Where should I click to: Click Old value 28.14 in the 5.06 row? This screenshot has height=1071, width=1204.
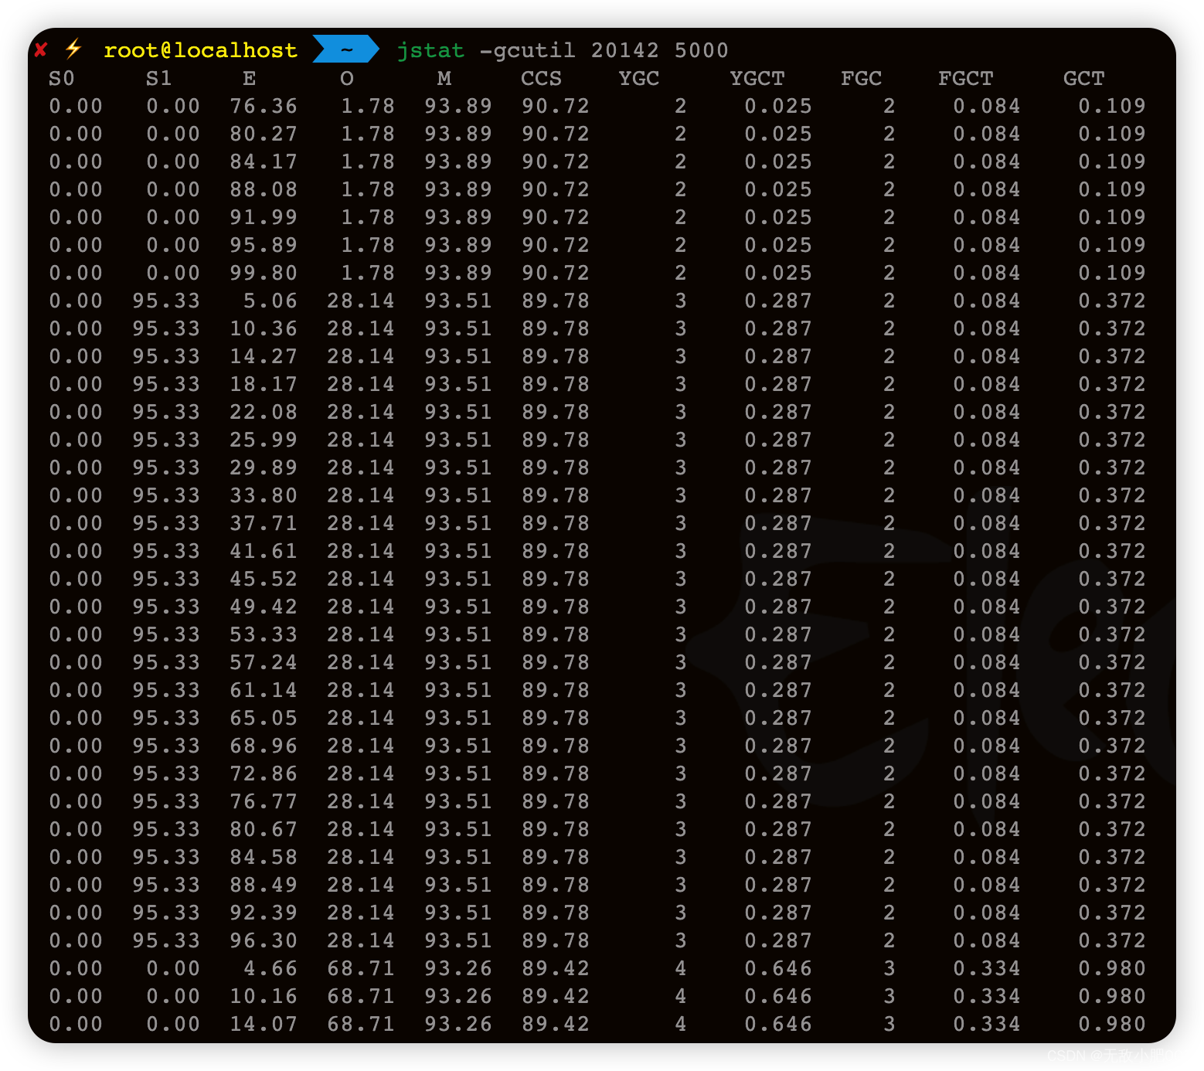[x=361, y=301]
